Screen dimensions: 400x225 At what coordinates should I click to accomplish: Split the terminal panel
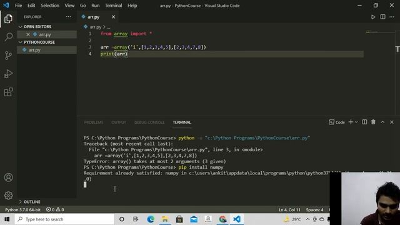pyautogui.click(x=364, y=122)
